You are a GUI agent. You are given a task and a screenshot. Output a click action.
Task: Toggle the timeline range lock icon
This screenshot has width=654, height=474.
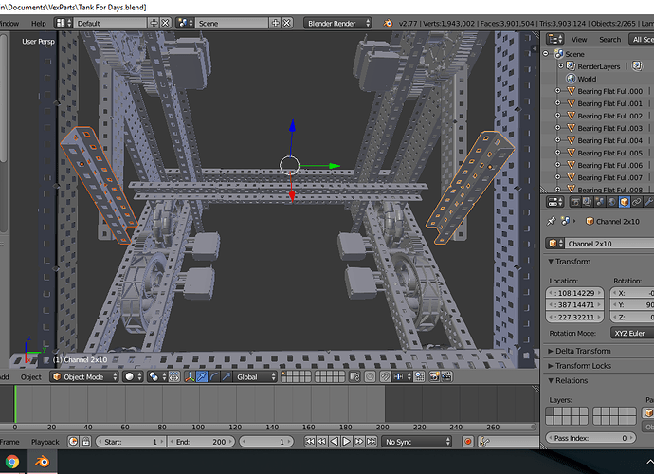[x=85, y=442]
